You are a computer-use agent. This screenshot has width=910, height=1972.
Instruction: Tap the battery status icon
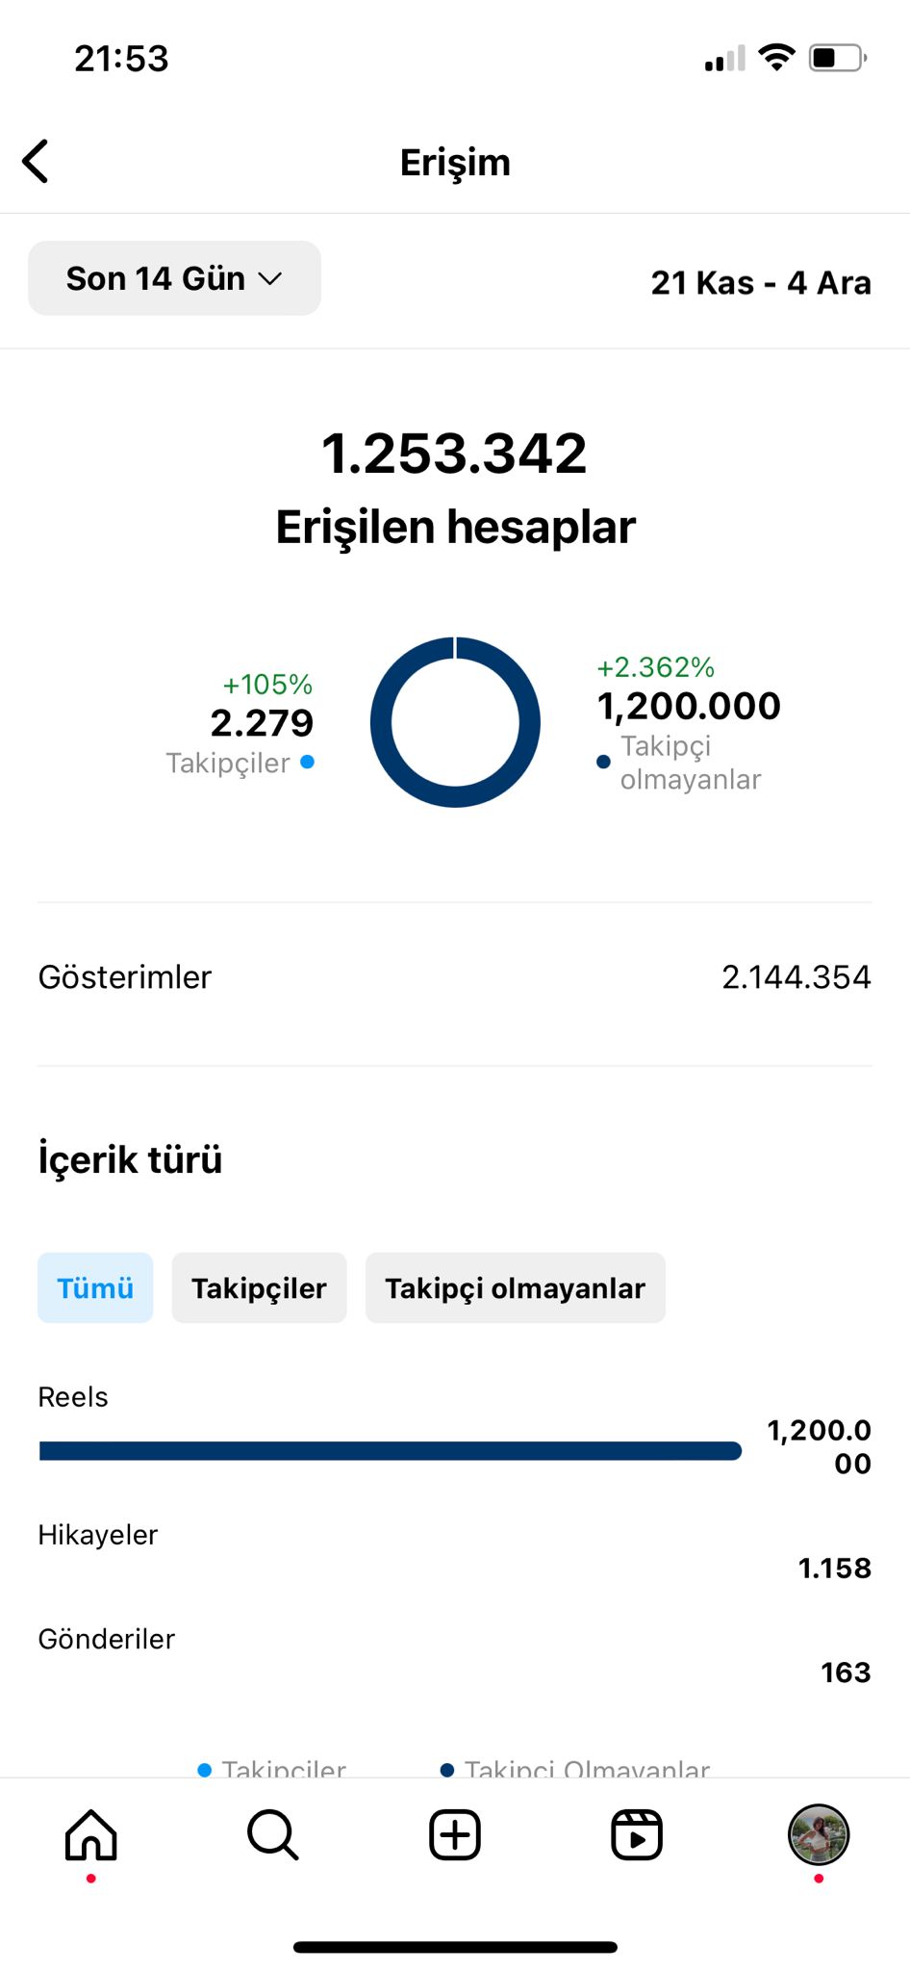coord(838,58)
